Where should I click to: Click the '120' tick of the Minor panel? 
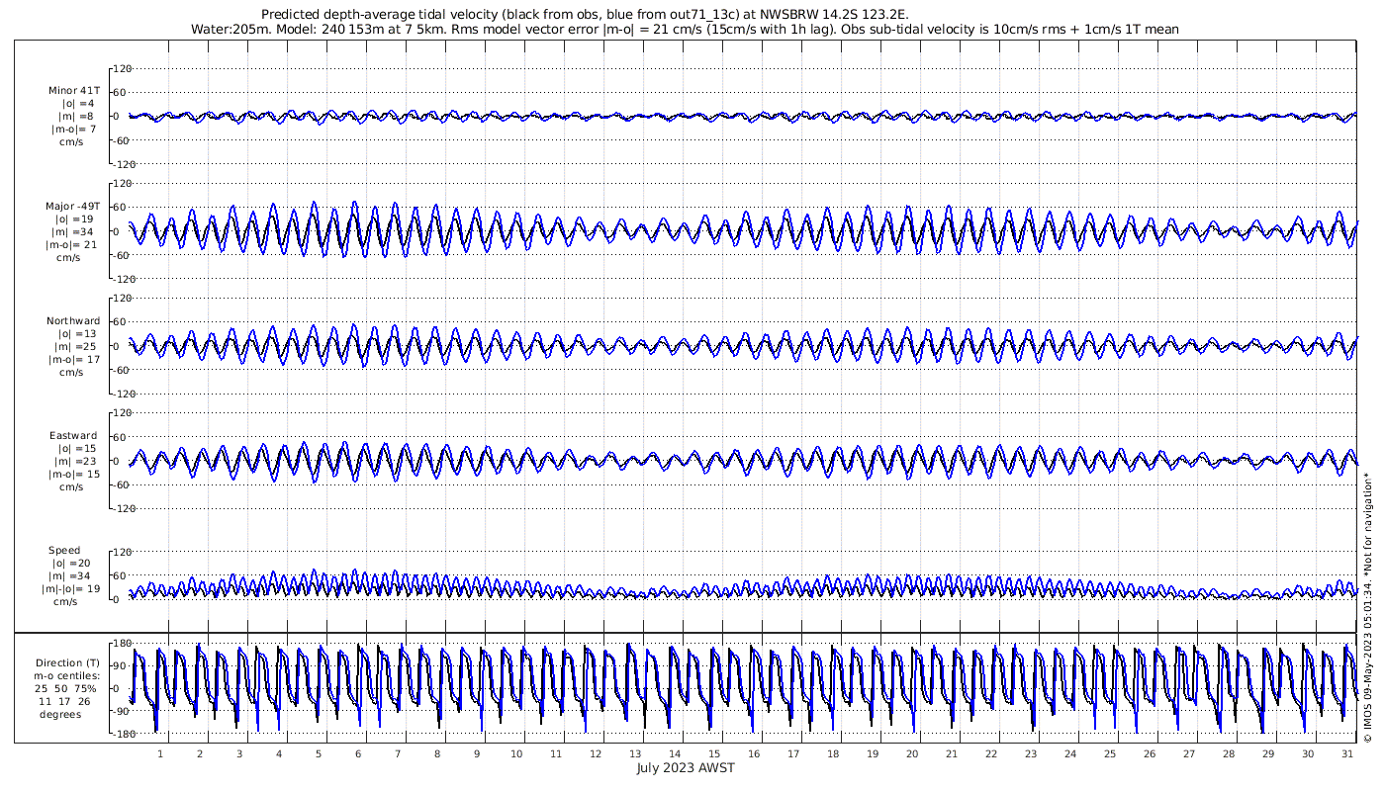(x=123, y=68)
